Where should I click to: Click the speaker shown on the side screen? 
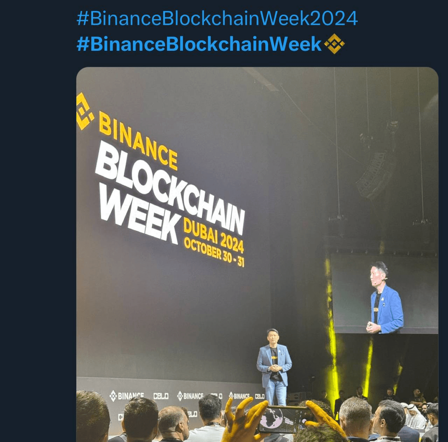click(385, 298)
